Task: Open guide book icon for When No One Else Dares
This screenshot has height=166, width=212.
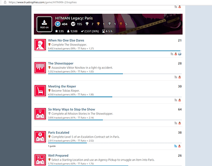Action: point(180,54)
